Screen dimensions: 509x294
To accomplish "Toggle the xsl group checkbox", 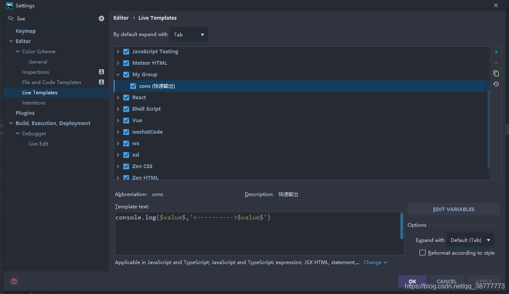I will point(126,155).
